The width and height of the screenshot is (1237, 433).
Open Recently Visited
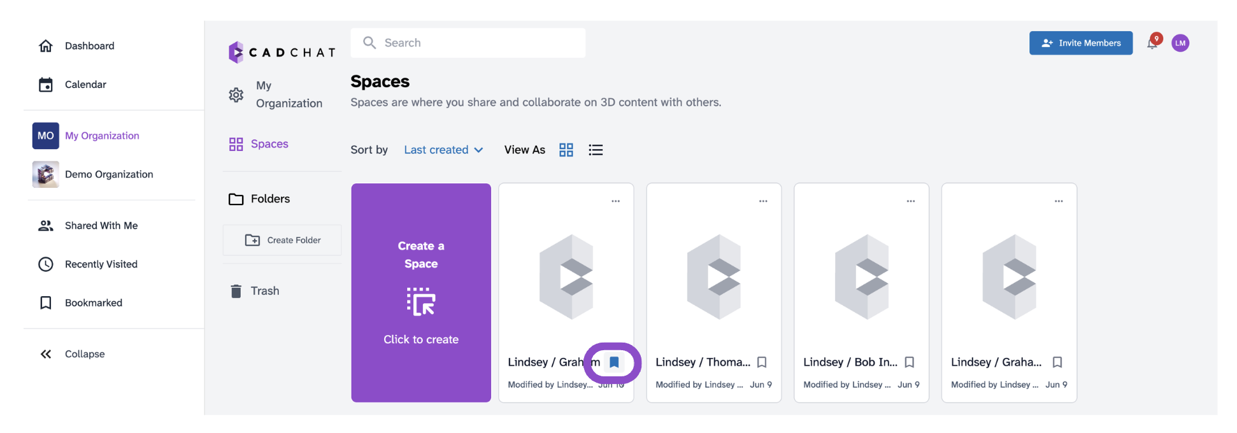point(101,264)
